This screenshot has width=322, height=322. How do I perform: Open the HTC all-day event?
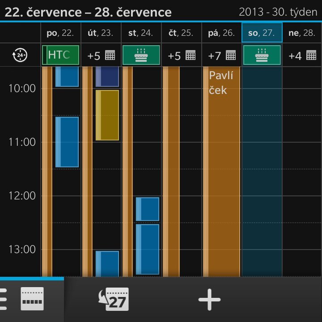[x=60, y=55]
